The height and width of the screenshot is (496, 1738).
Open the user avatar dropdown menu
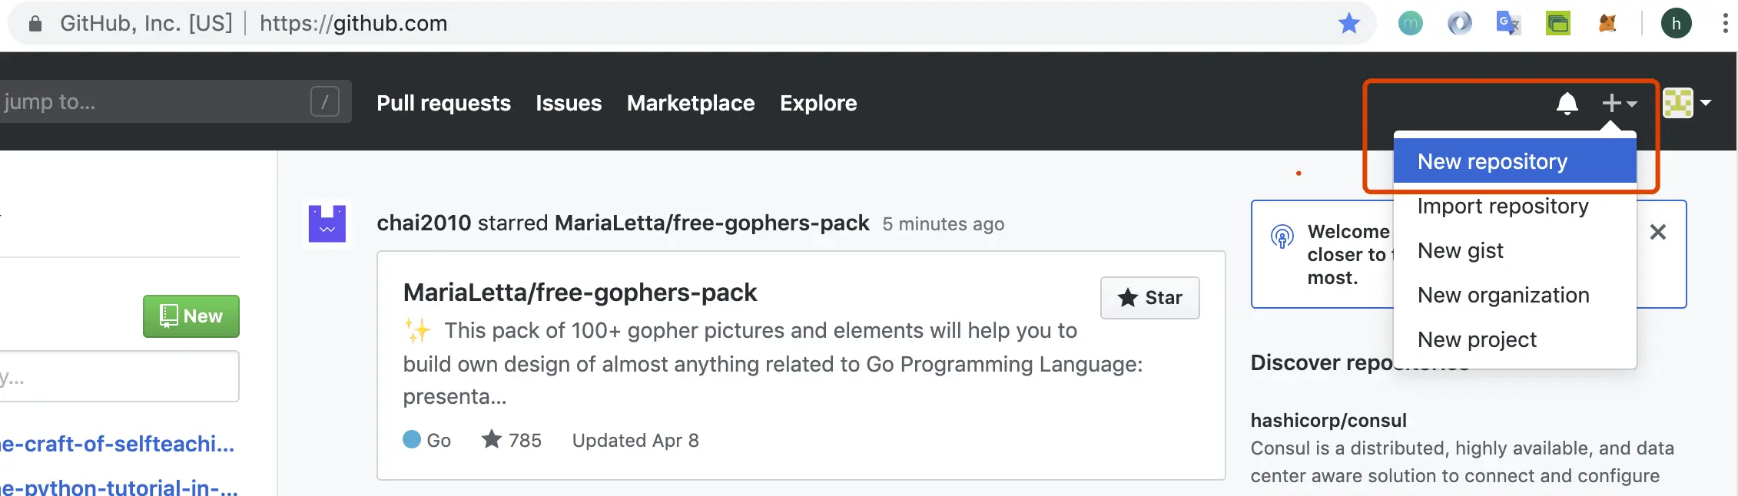(1687, 103)
